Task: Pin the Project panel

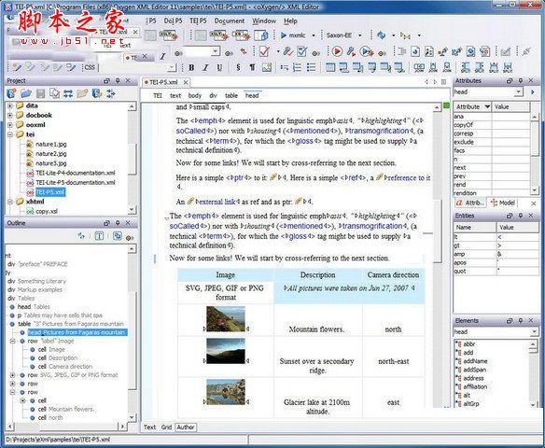Action: (x=118, y=80)
